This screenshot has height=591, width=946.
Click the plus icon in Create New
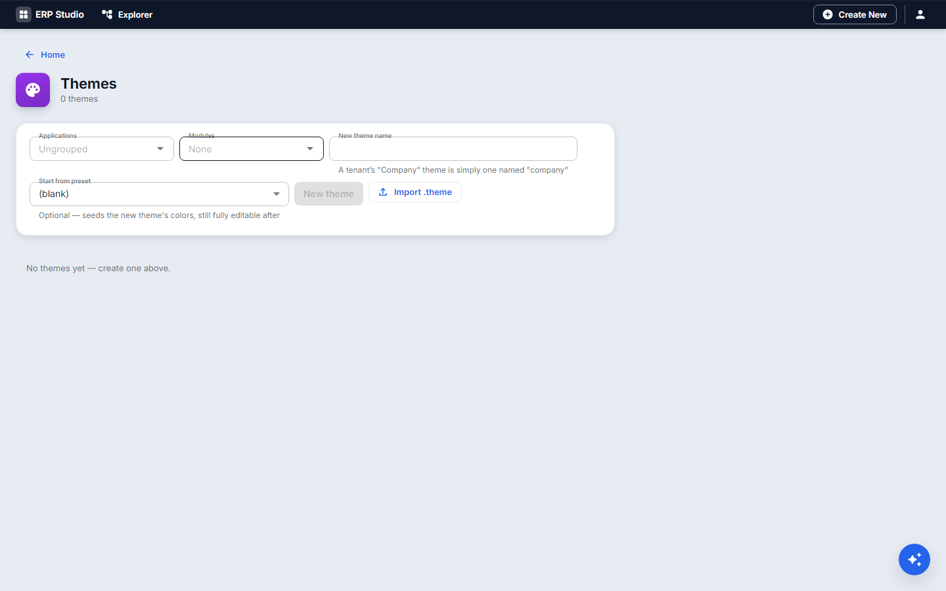828,14
